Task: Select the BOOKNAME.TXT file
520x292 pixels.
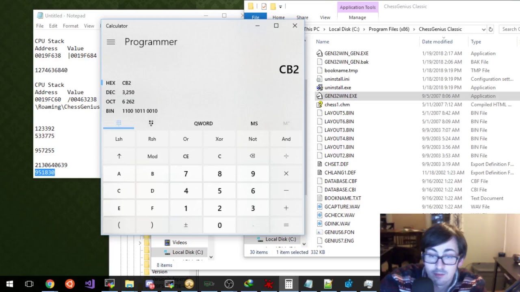Action: pos(343,198)
